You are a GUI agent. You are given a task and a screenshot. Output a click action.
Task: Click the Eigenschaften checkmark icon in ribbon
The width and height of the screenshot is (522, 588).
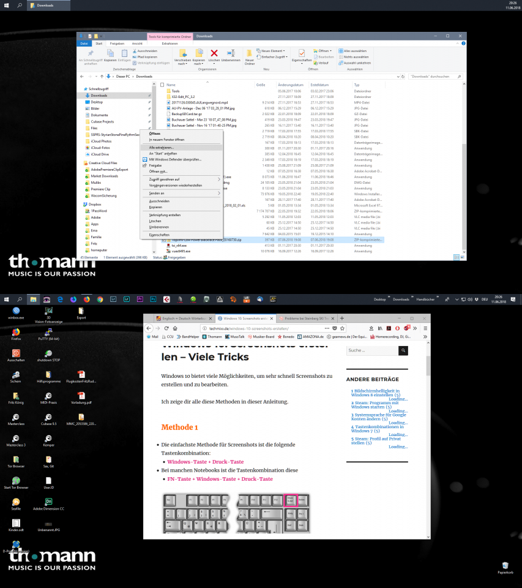point(302,53)
